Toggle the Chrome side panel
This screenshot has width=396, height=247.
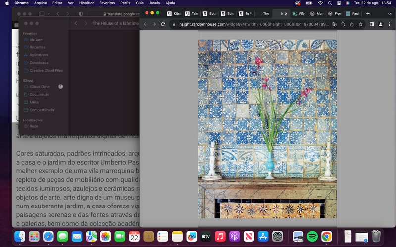[x=371, y=24]
